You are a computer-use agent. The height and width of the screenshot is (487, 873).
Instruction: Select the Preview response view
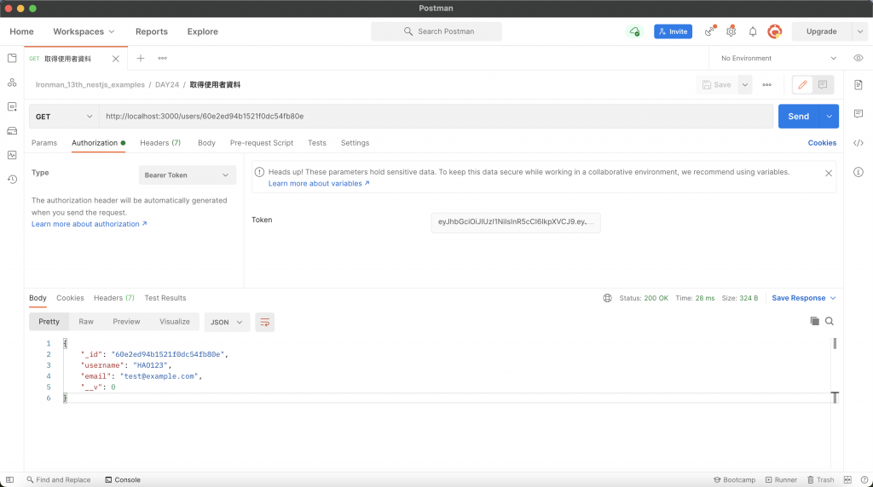point(126,322)
